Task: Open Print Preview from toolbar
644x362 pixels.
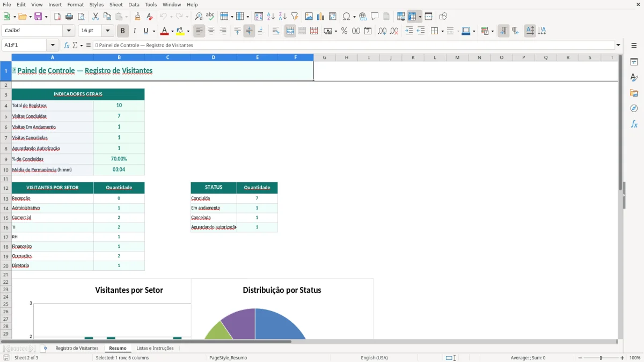Action: (x=81, y=17)
